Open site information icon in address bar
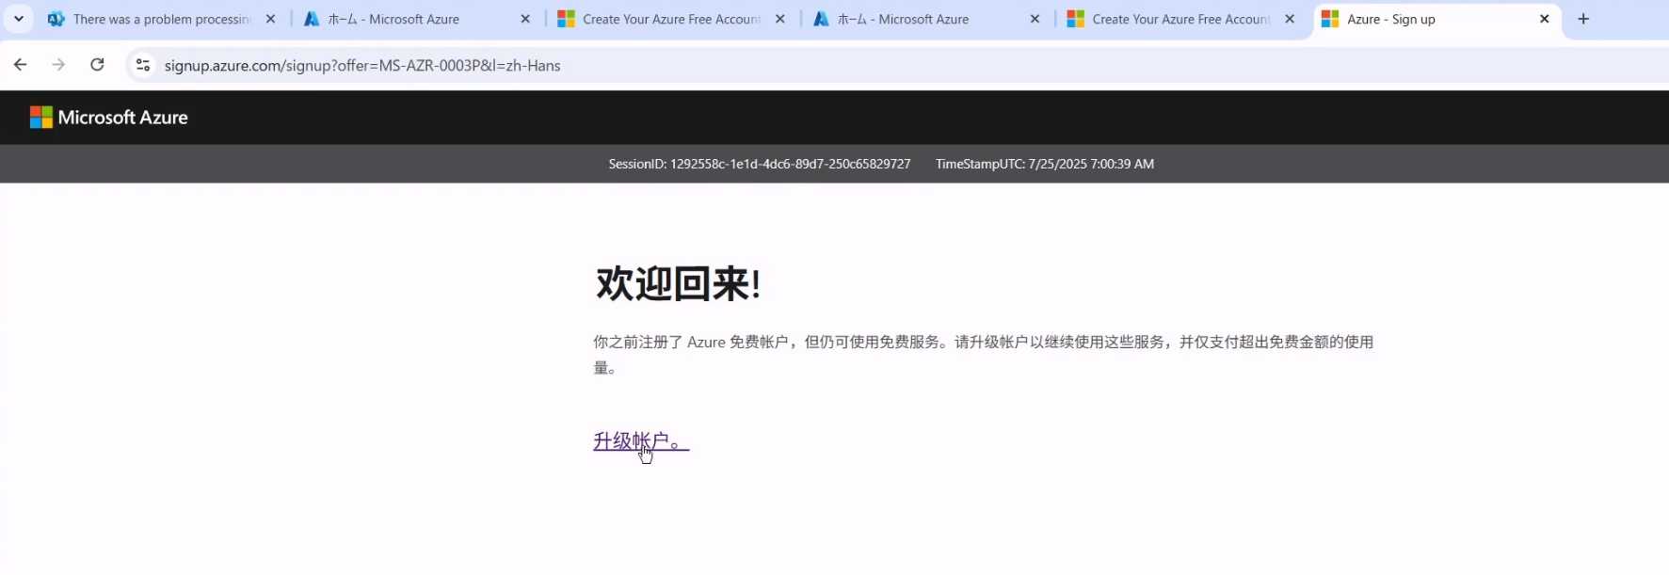This screenshot has width=1669, height=575. (x=143, y=65)
